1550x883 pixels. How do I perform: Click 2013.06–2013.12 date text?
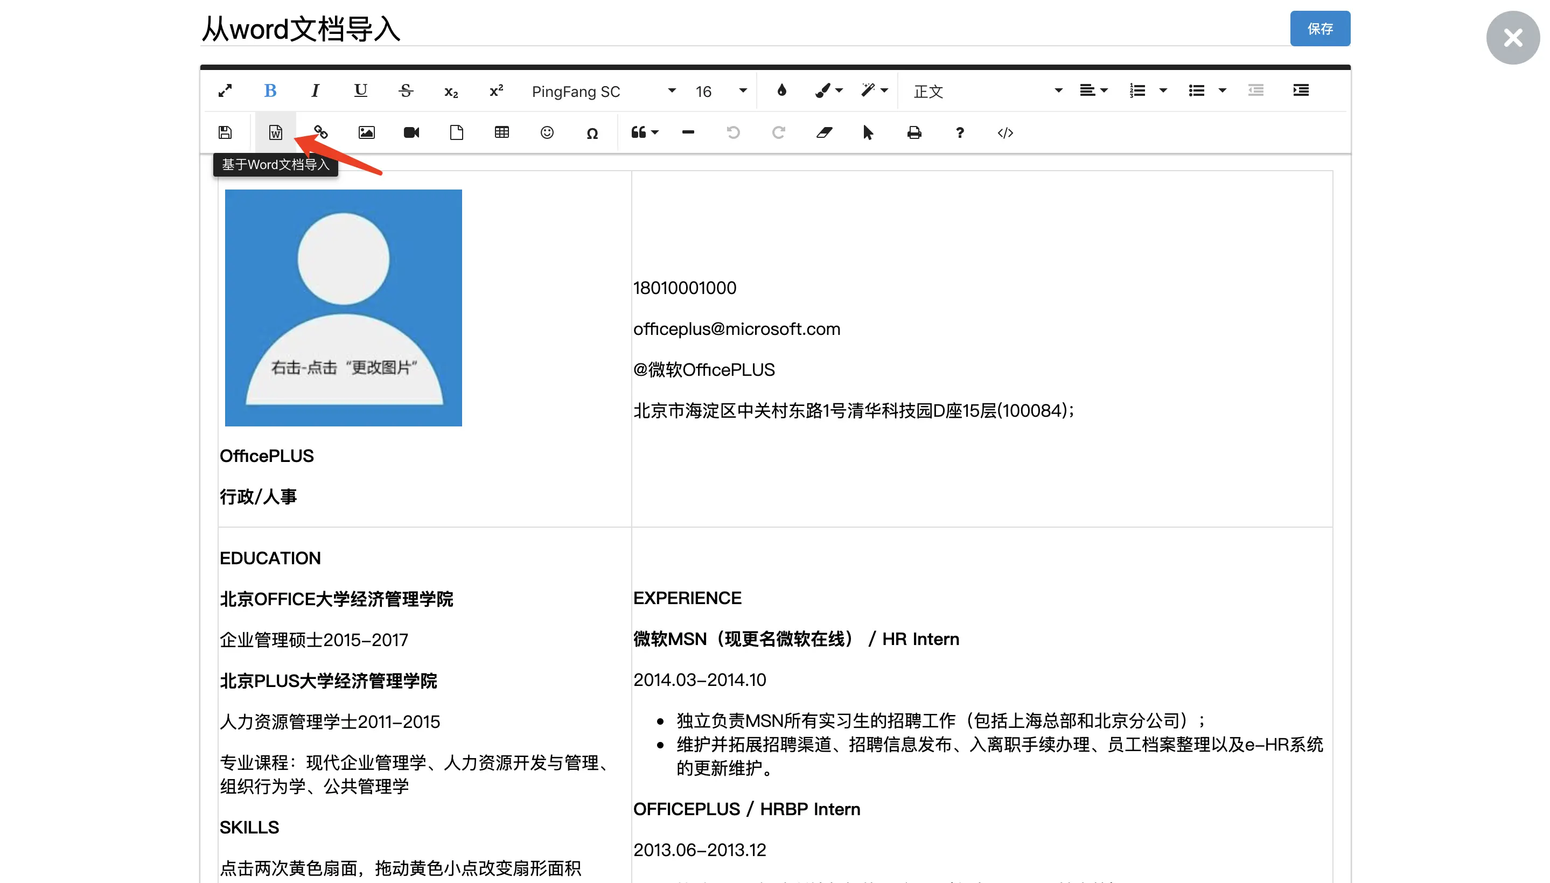pos(700,850)
